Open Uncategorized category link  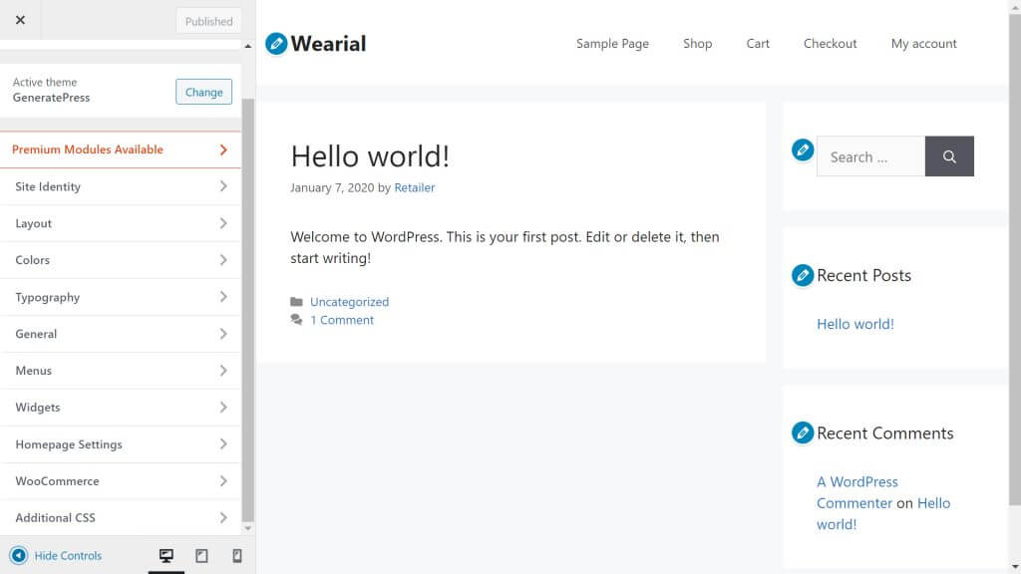pyautogui.click(x=349, y=302)
